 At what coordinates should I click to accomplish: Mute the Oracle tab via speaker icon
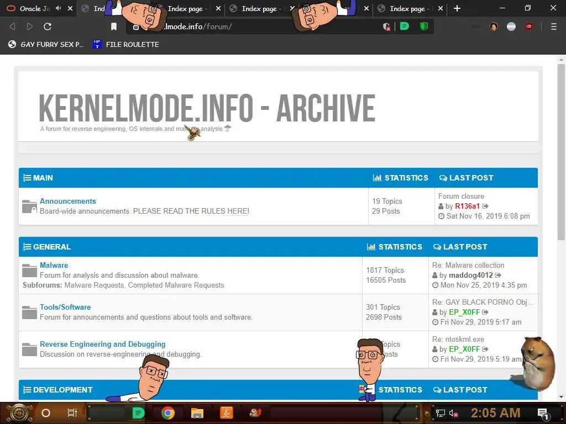(59, 8)
